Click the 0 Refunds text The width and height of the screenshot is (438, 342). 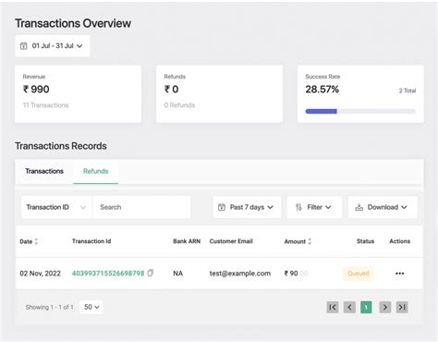coord(179,105)
